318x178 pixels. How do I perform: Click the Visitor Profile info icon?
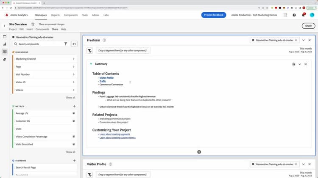110,164
